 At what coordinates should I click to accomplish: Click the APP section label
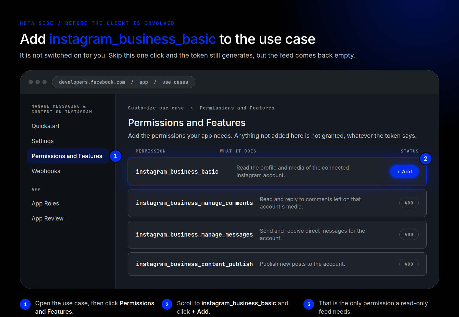36,189
